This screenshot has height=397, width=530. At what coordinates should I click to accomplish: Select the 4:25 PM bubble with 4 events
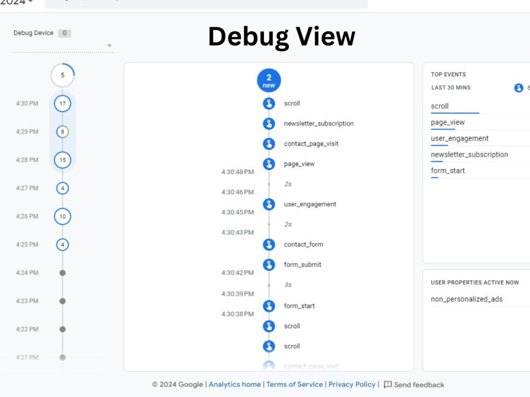pos(63,245)
